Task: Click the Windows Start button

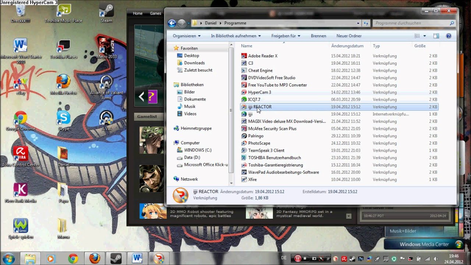Action: point(8,258)
